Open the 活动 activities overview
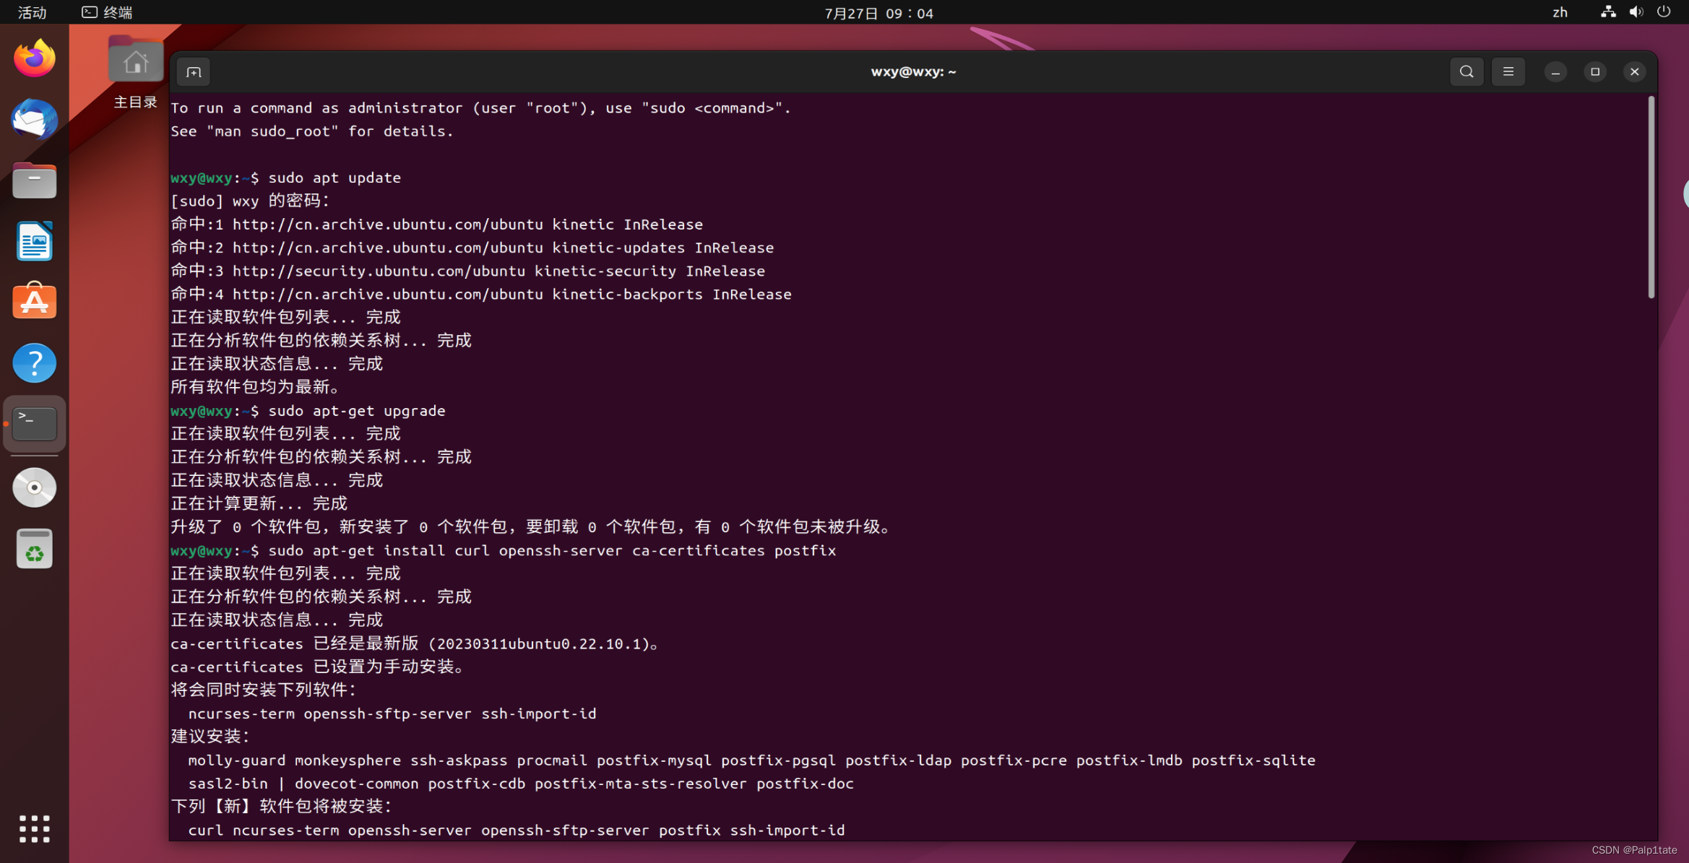The image size is (1689, 863). tap(32, 12)
